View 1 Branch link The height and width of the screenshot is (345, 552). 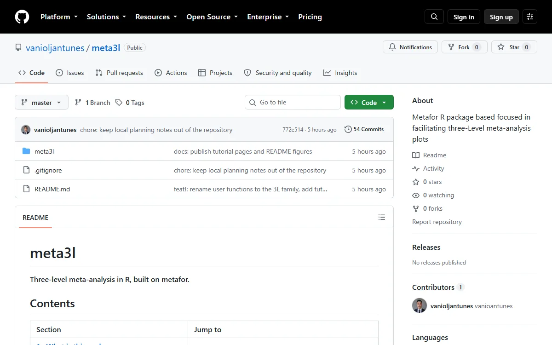click(x=92, y=103)
